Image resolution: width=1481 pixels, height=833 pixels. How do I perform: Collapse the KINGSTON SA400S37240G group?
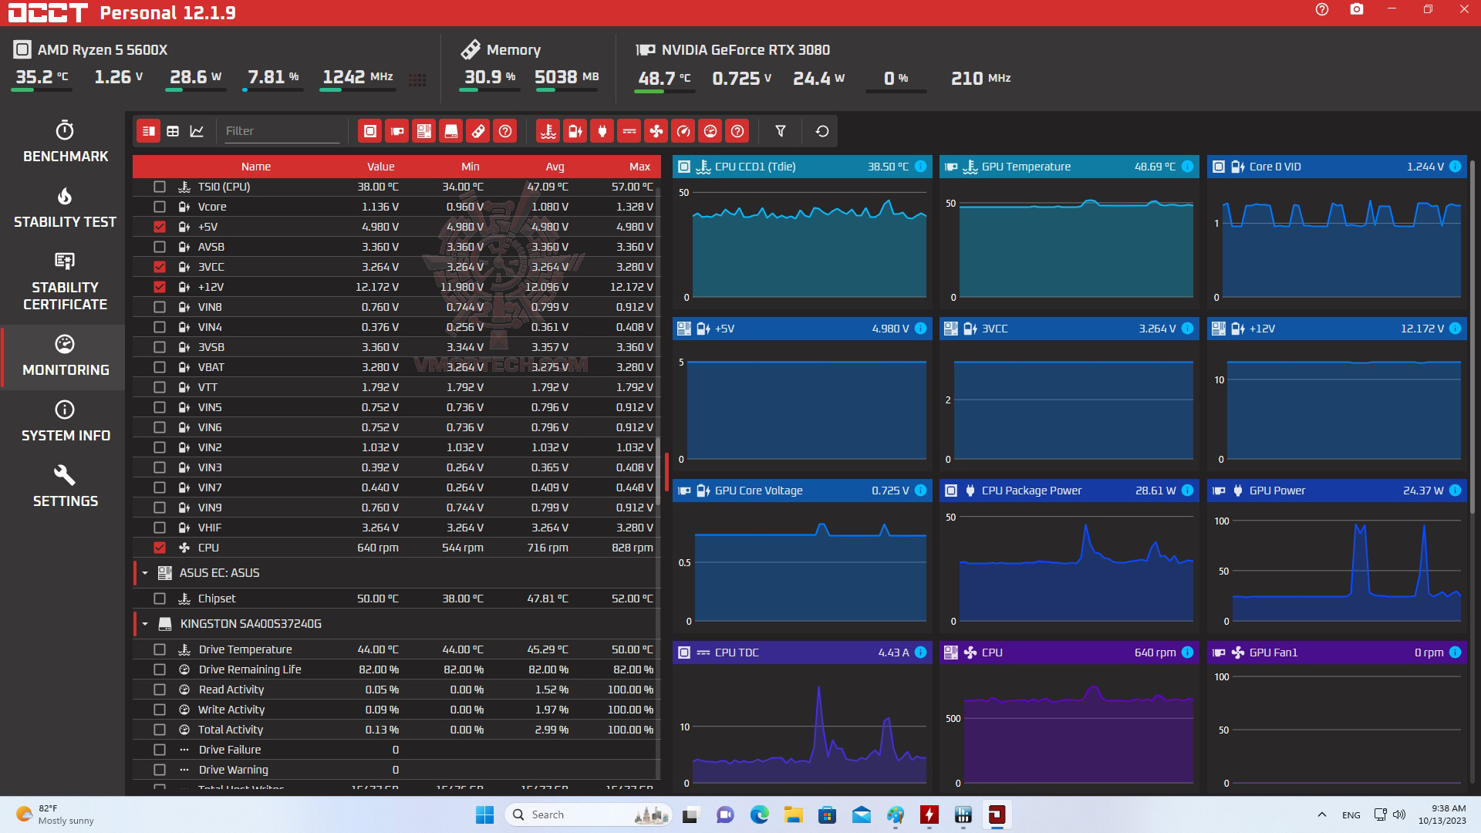coord(145,624)
